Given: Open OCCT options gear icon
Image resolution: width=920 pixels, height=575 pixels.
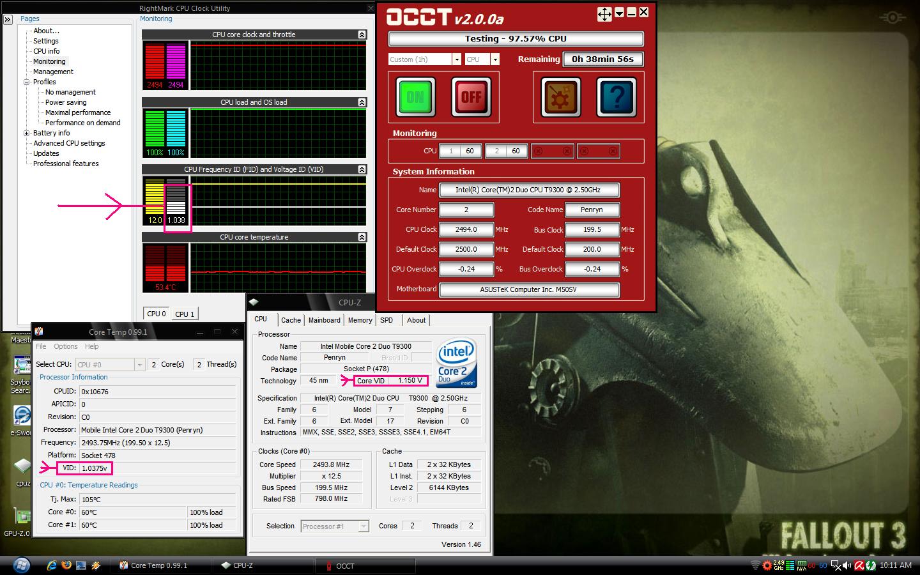Looking at the screenshot, I should (560, 97).
